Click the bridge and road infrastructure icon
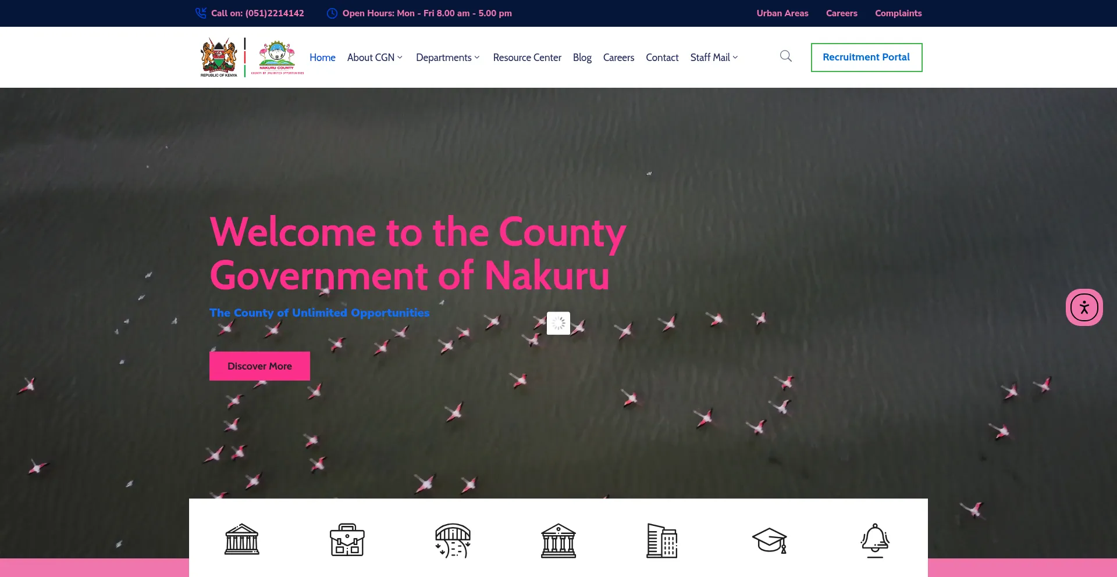The height and width of the screenshot is (577, 1117). pyautogui.click(x=453, y=540)
